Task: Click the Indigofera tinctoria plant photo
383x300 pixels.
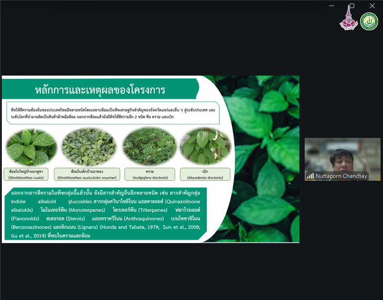Action: 149,146
